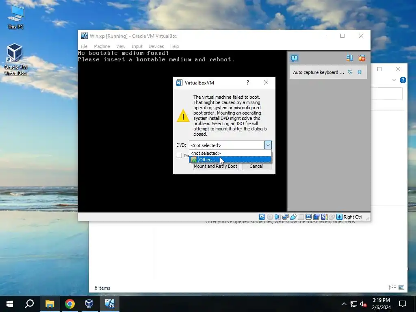Click the CPU virtualization V status icon
The height and width of the screenshot is (312, 416).
click(324, 217)
